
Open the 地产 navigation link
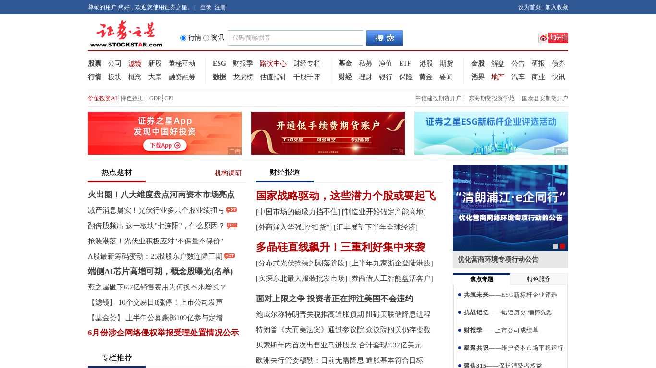pyautogui.click(x=498, y=77)
